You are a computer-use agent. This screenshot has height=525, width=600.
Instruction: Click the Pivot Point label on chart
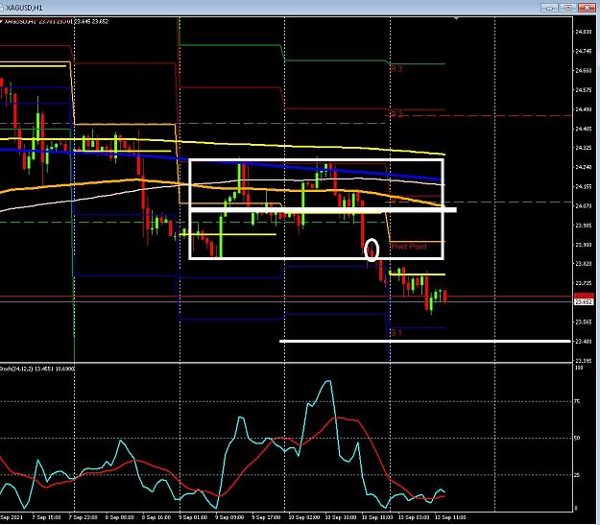coord(409,246)
